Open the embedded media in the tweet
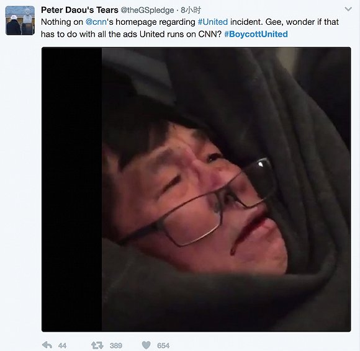The height and width of the screenshot is (351, 360). click(196, 190)
